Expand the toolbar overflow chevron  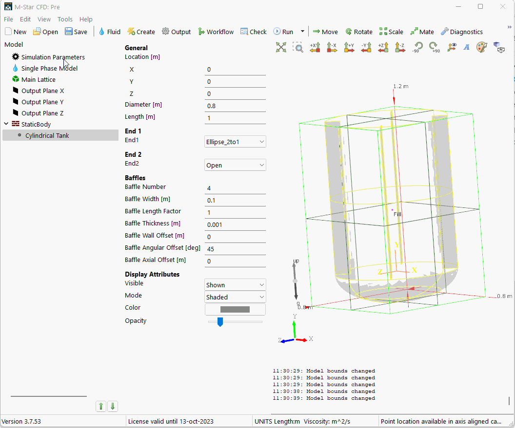pyautogui.click(x=510, y=27)
